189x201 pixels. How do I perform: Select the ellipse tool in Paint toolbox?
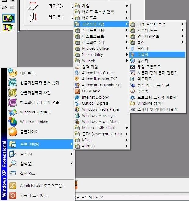[x=5, y=8]
